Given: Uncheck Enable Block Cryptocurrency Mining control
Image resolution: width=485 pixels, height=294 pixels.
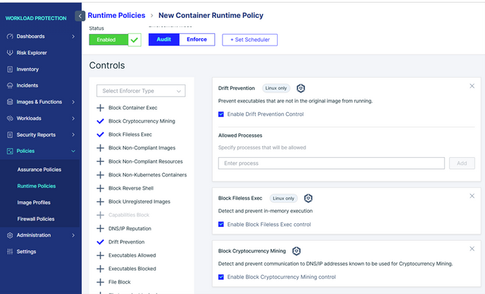Looking at the screenshot, I should click(x=221, y=277).
